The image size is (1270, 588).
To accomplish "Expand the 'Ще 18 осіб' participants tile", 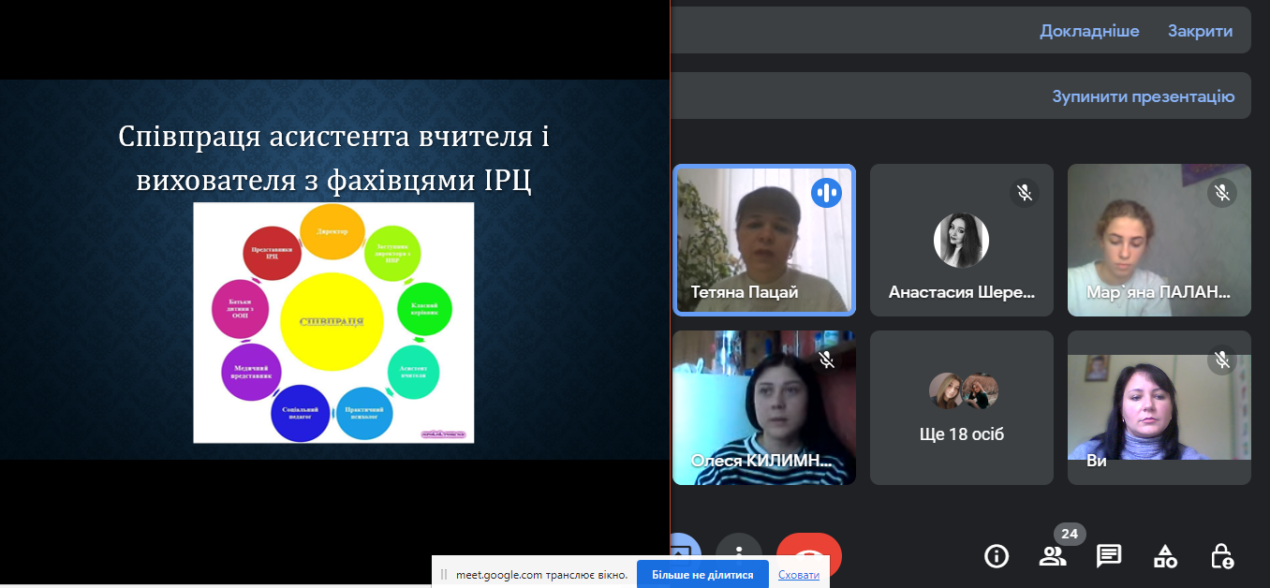I will 962,408.
